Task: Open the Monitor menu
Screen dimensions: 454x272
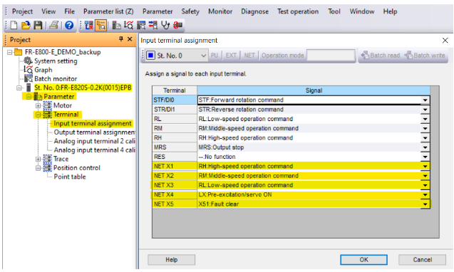Action: [x=220, y=11]
